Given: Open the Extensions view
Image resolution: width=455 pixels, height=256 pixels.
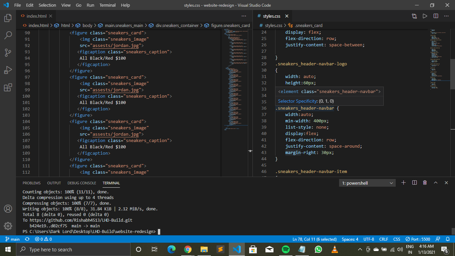Looking at the screenshot, I should click(7, 87).
